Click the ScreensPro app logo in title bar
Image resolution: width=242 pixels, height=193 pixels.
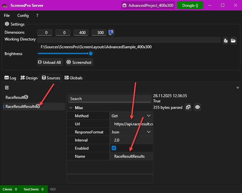[x=5, y=6]
